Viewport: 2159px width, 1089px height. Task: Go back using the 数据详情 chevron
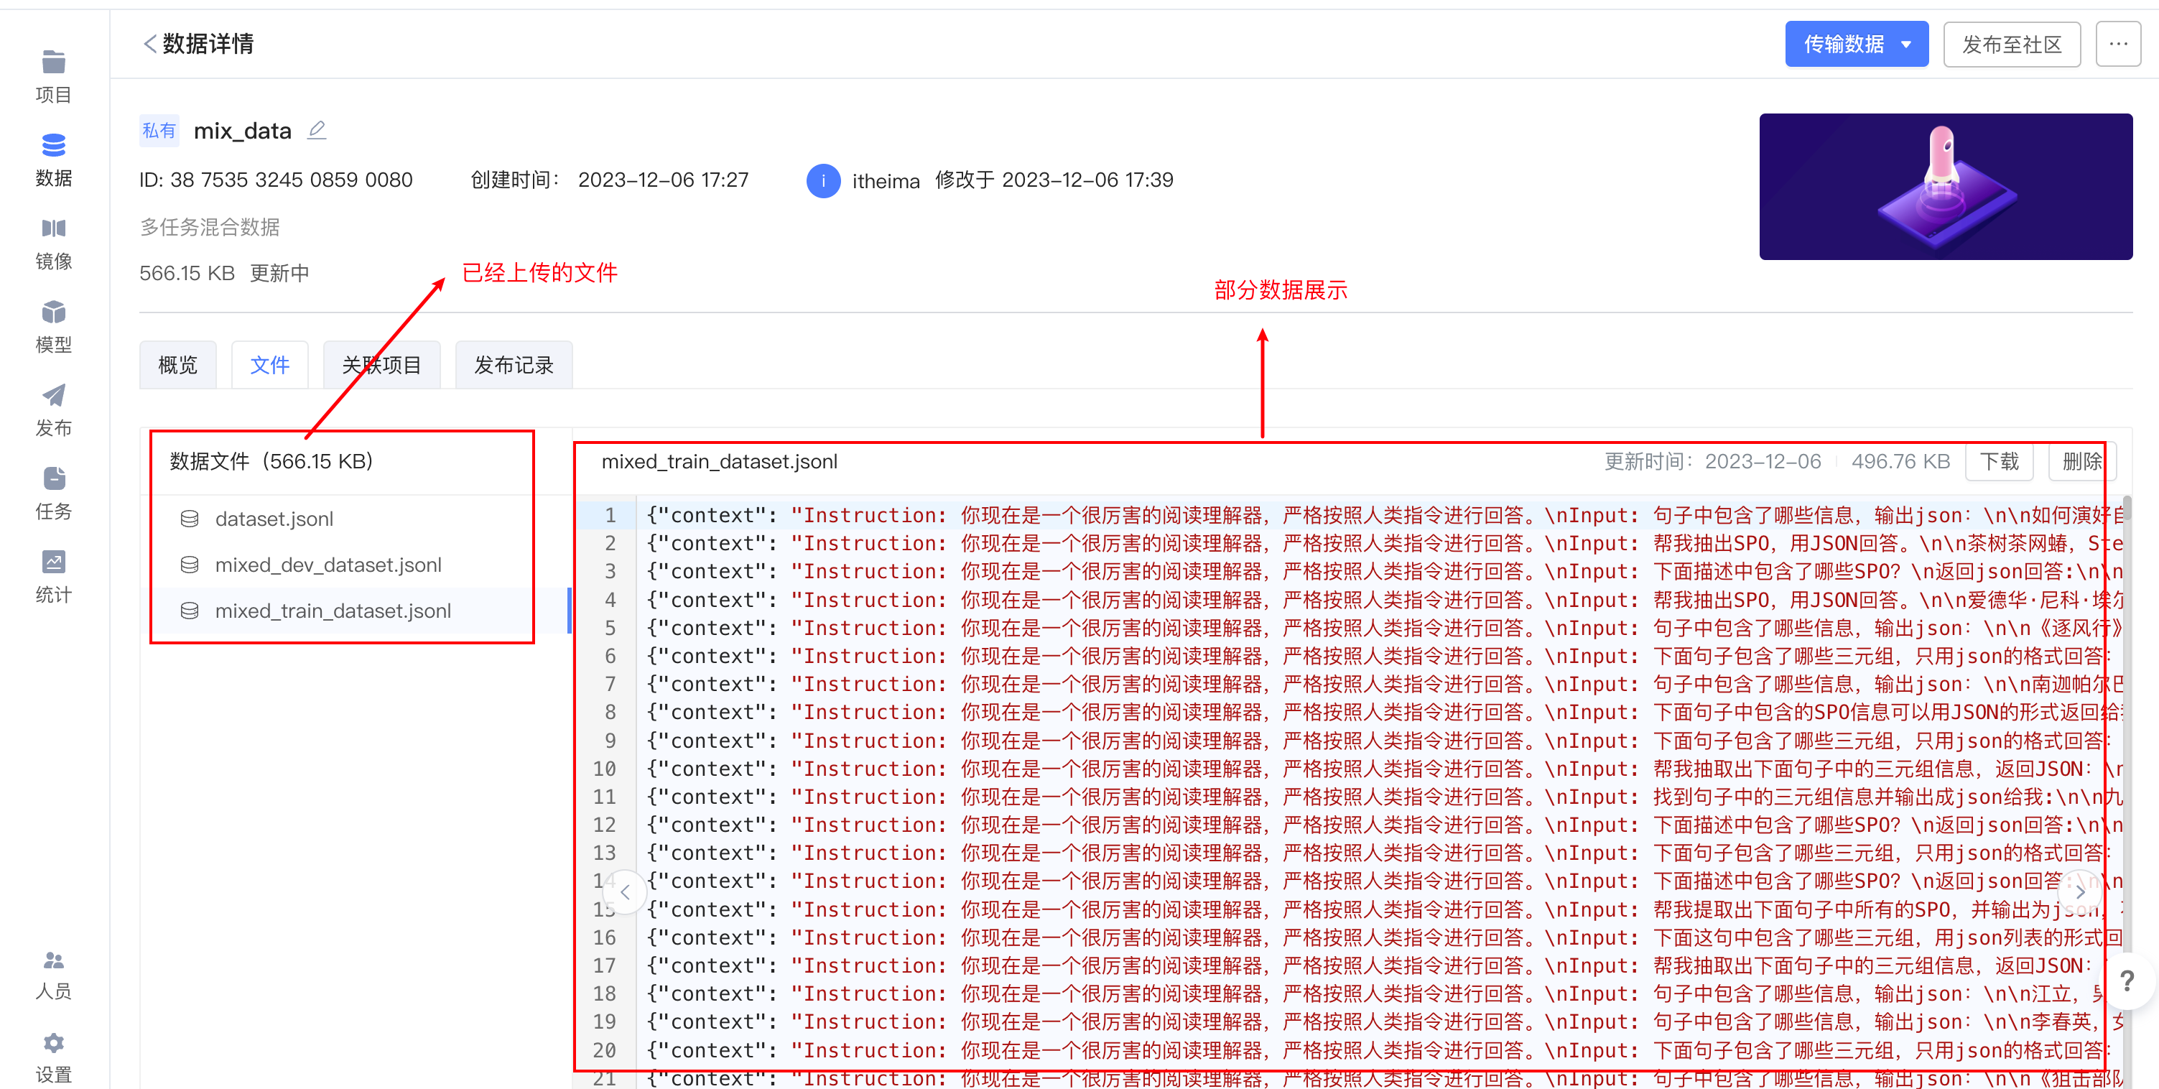click(x=150, y=44)
